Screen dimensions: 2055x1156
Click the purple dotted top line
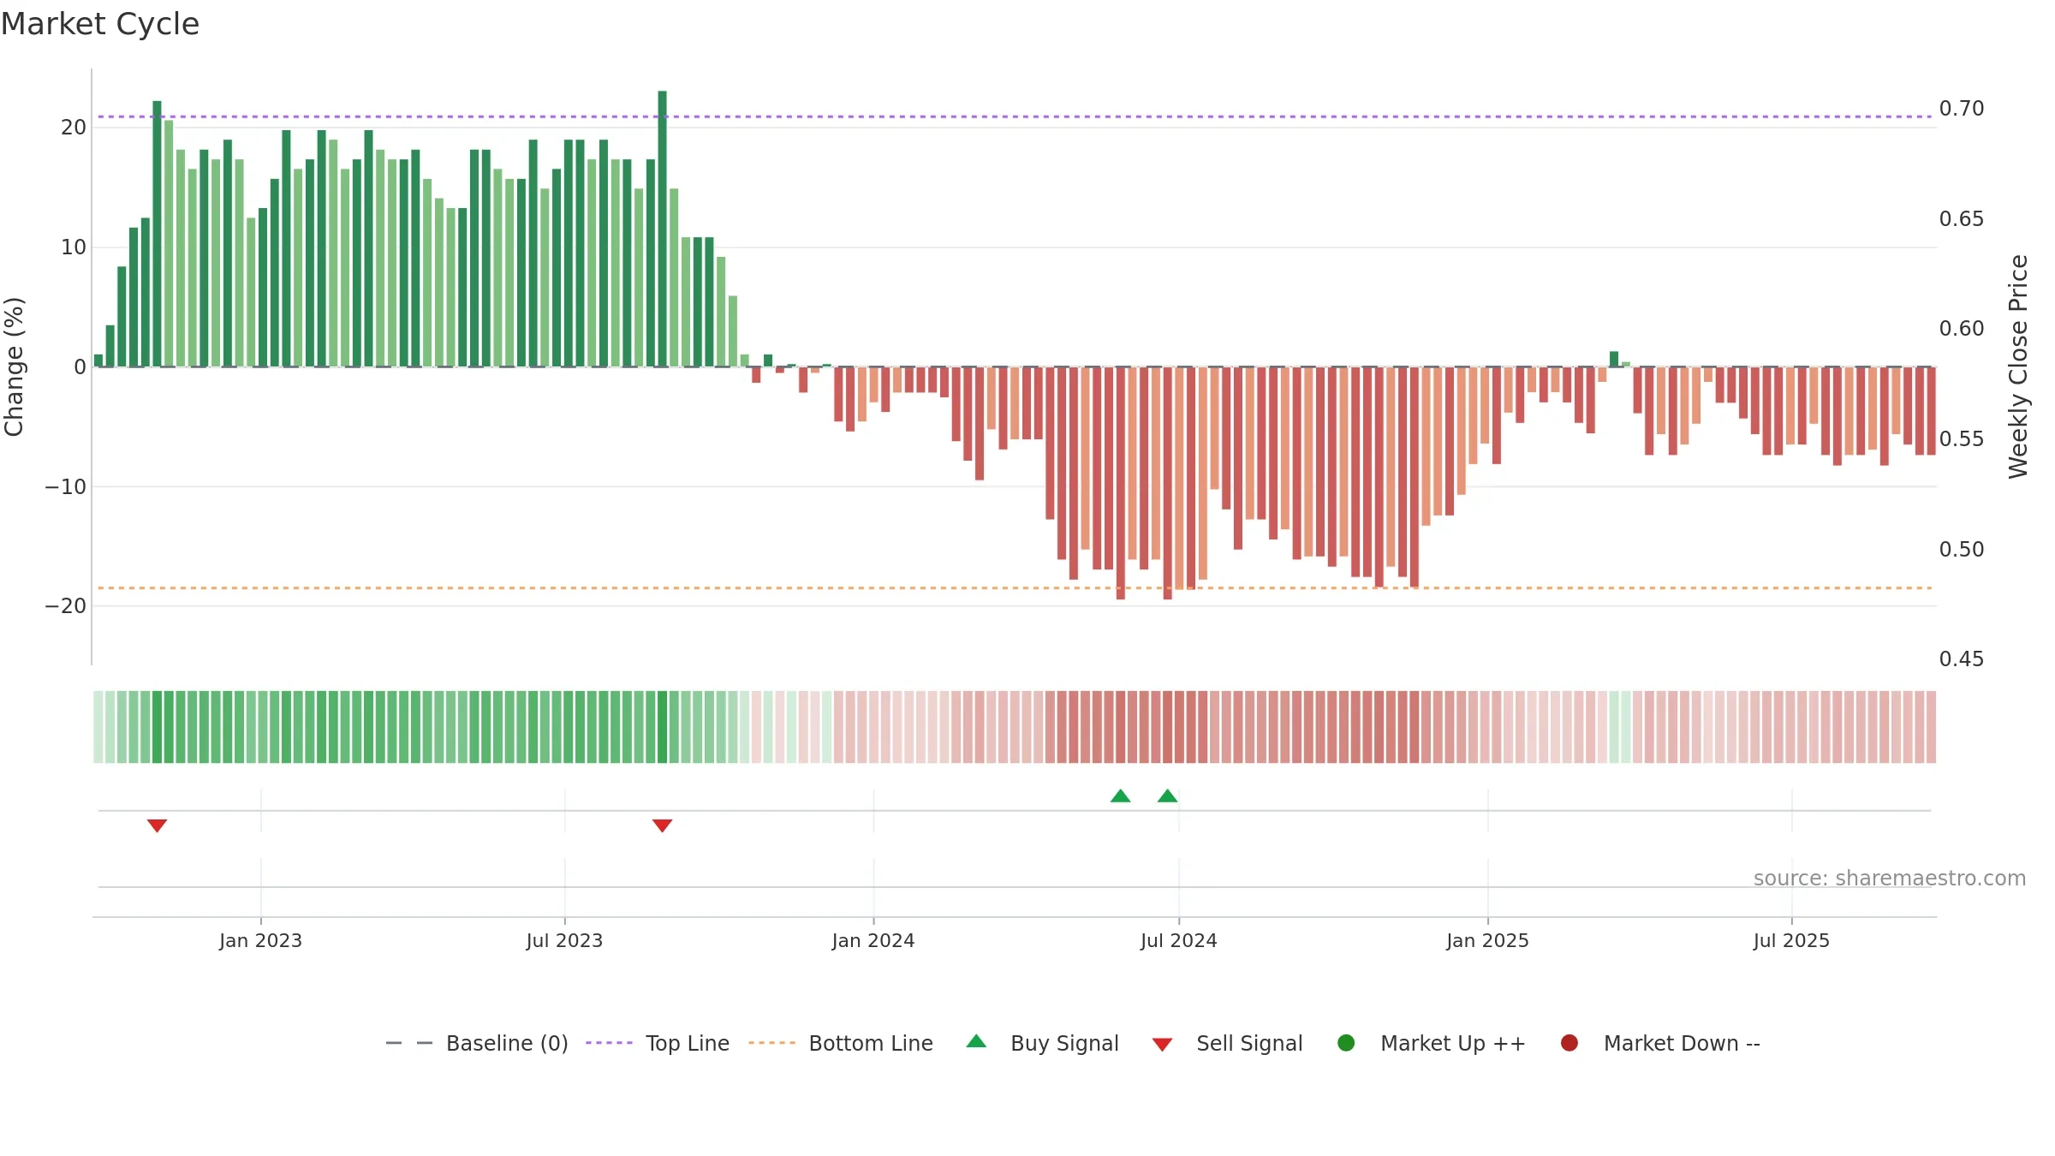[1015, 116]
